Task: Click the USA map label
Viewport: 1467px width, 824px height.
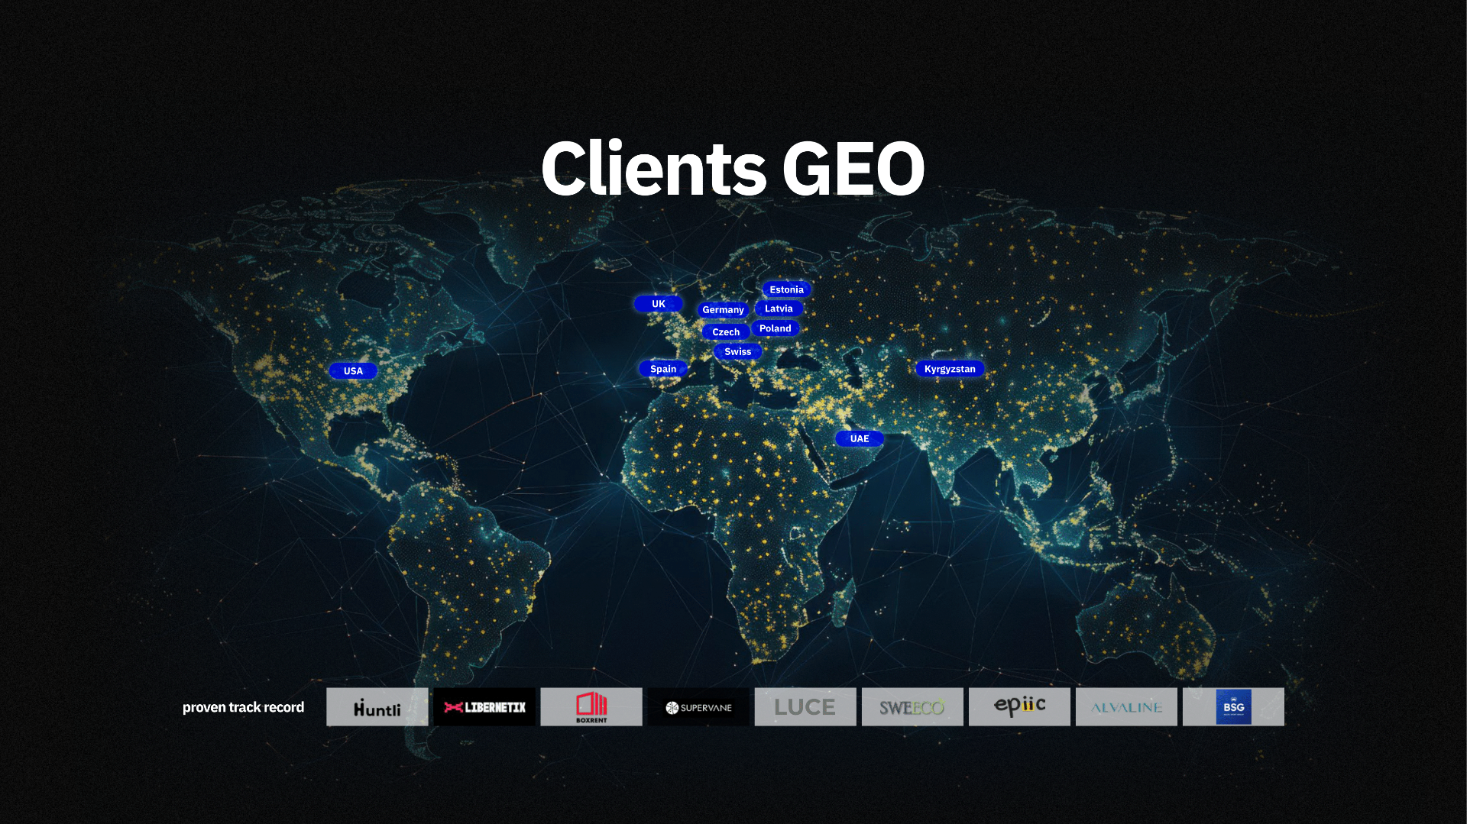Action: point(353,371)
